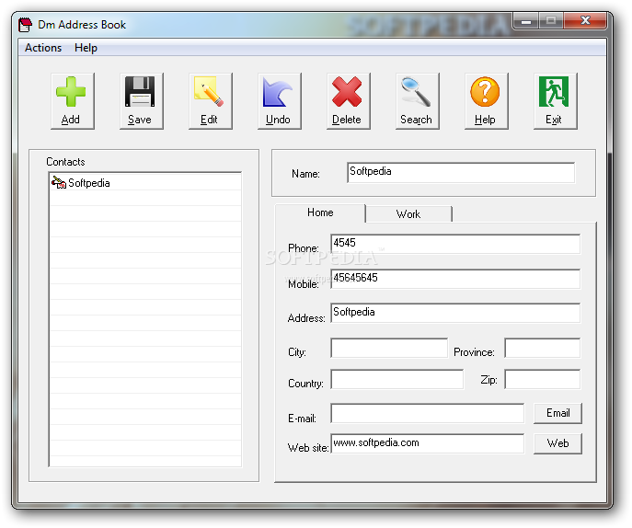This screenshot has width=632, height=528.
Task: Switch to the Home tab
Action: 320,212
